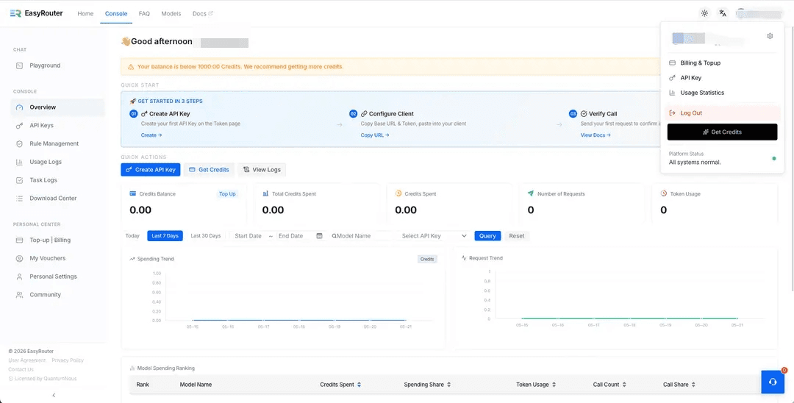Image resolution: width=794 pixels, height=403 pixels.
Task: Click the low balance warning triangle icon
Action: 131,67
